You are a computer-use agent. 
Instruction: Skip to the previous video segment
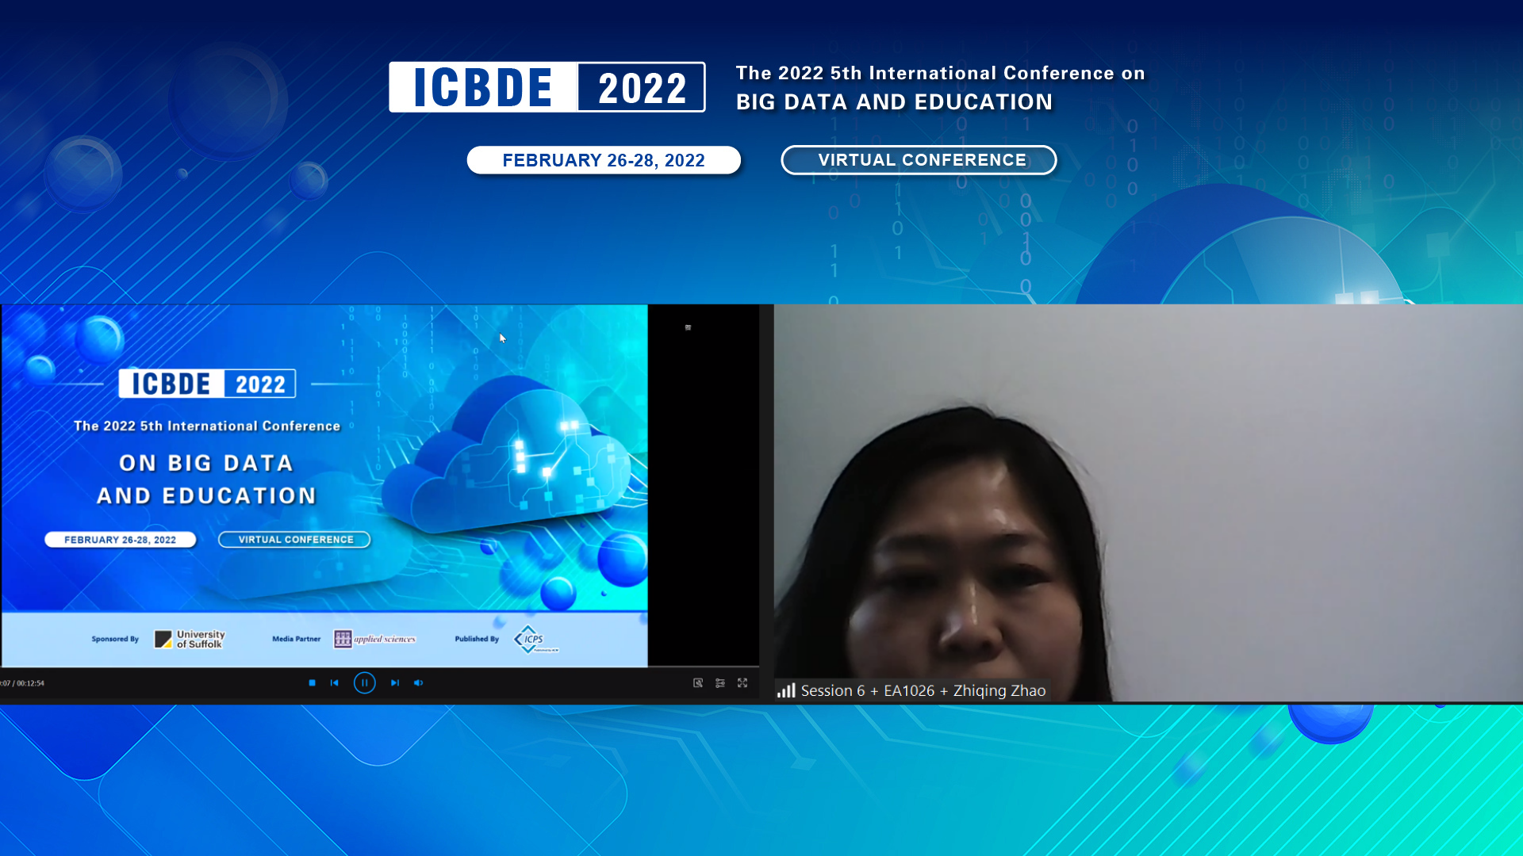click(x=335, y=682)
